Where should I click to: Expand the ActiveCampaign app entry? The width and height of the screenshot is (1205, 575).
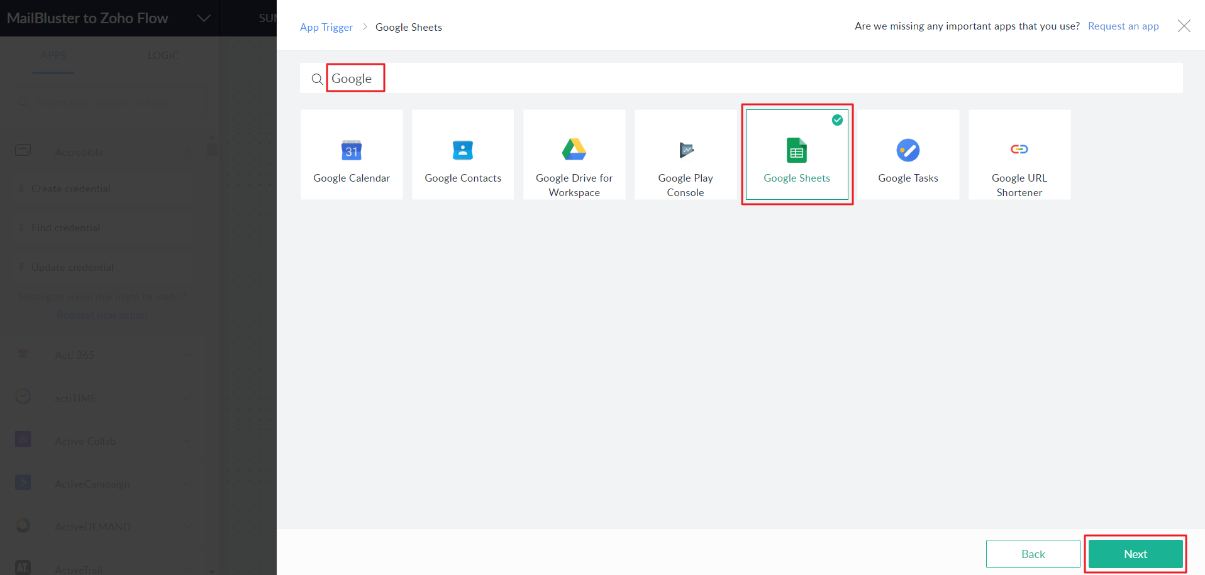pos(187,484)
